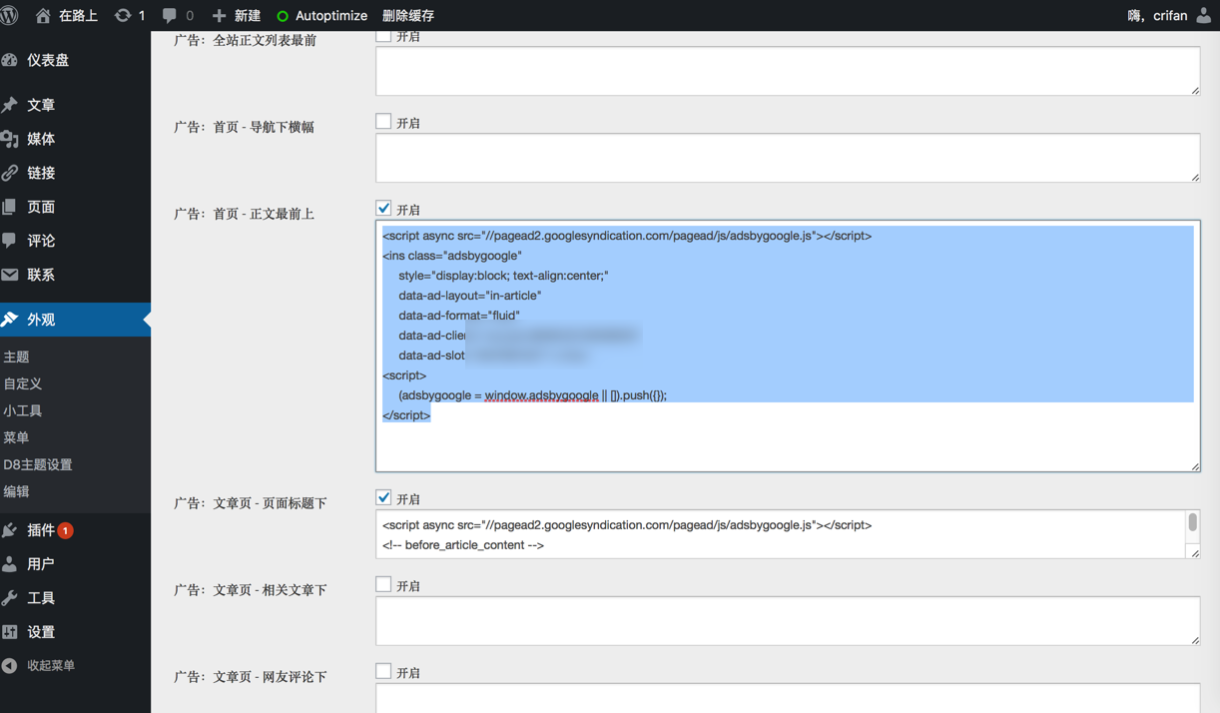1220x713 pixels.
Task: Click the 用户 user icon in sidebar
Action: pyautogui.click(x=10, y=564)
